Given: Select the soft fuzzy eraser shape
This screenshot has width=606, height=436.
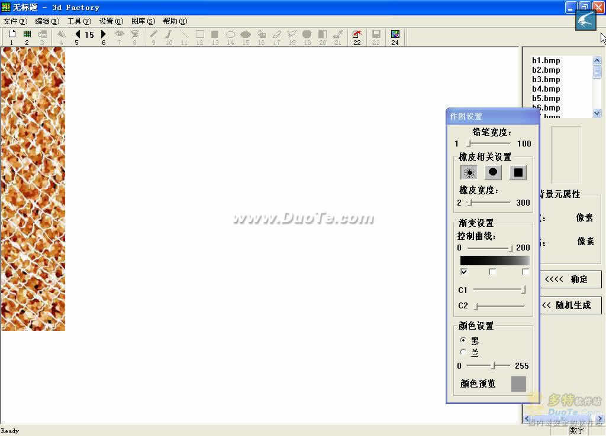Looking at the screenshot, I should tap(469, 173).
